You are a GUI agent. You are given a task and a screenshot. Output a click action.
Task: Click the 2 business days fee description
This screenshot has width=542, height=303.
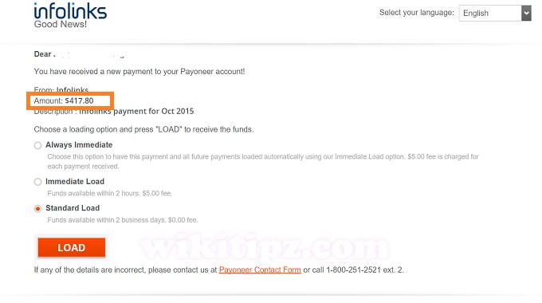pyautogui.click(x=123, y=220)
